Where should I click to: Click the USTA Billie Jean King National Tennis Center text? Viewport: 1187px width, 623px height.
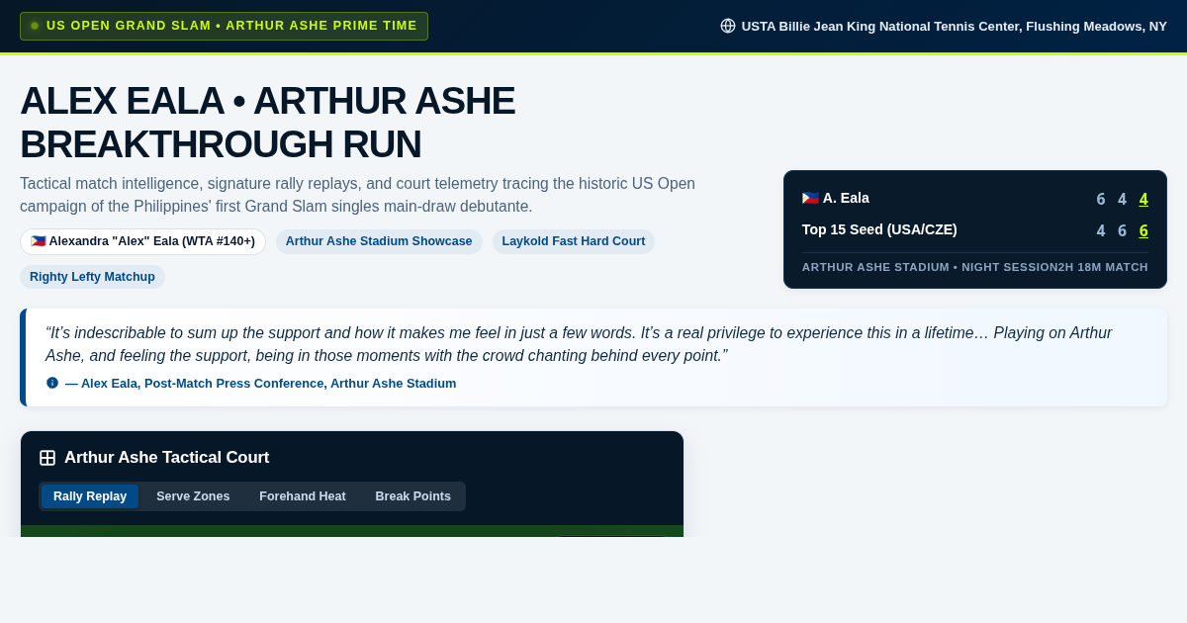pos(955,26)
